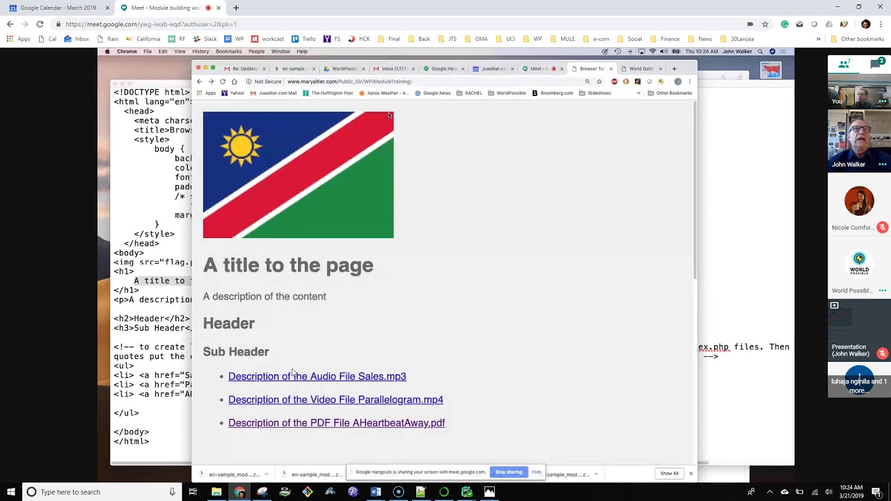
Task: Open the Trello bookmark
Action: coord(303,39)
